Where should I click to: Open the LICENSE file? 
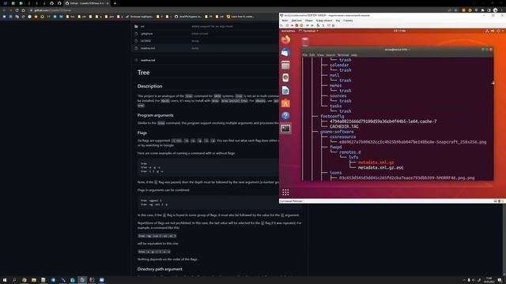pyautogui.click(x=145, y=41)
